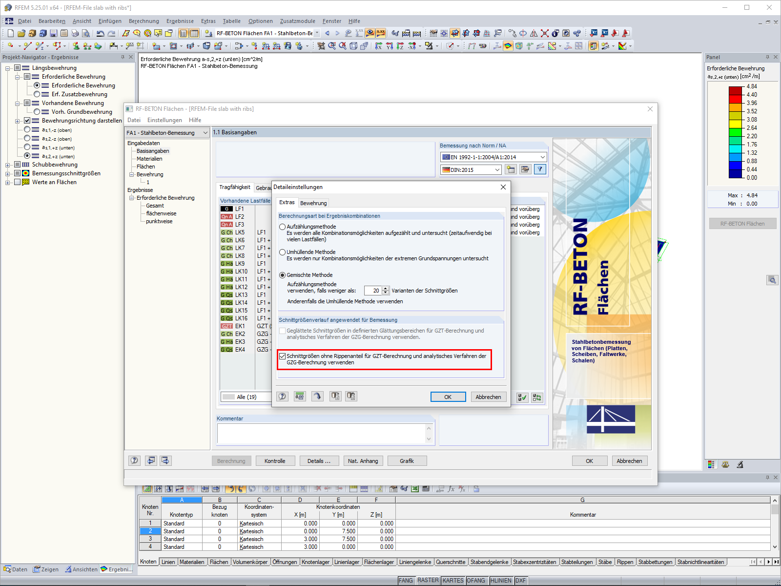Click the previous module case arrow icon
Screen dimensions: 781x586
[x=151, y=460]
